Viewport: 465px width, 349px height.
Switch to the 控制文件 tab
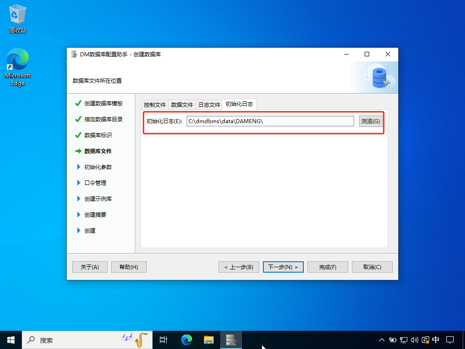click(155, 105)
